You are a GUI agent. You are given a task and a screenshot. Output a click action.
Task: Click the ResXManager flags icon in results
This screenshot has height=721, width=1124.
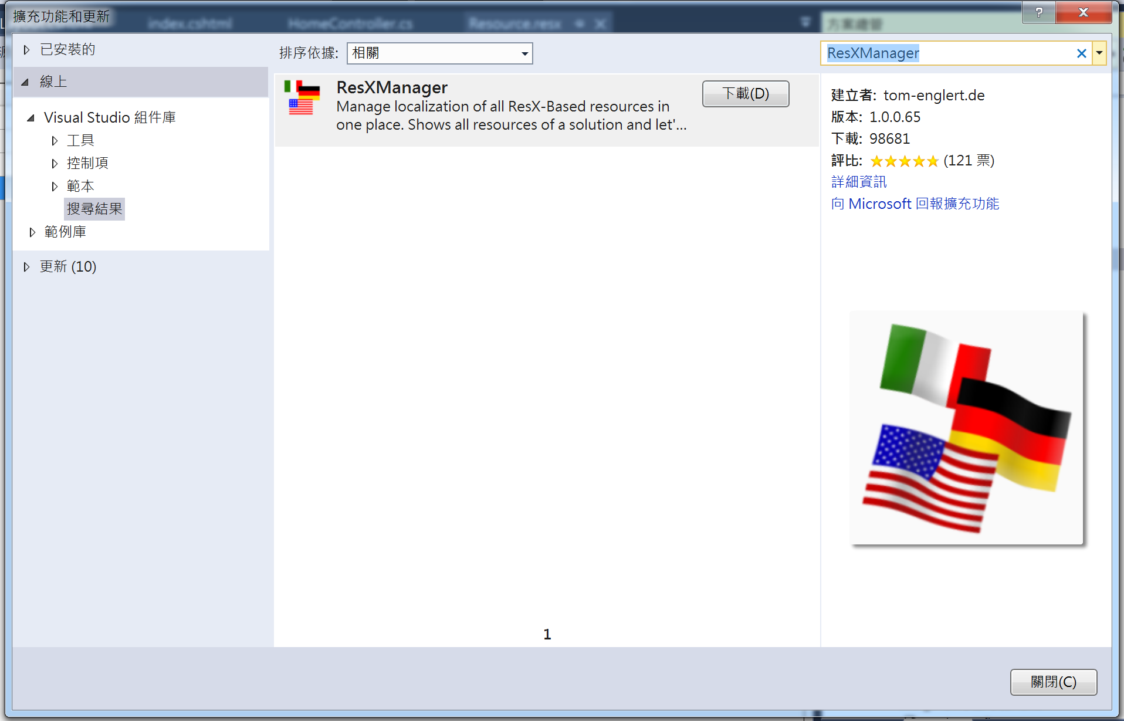coord(302,97)
